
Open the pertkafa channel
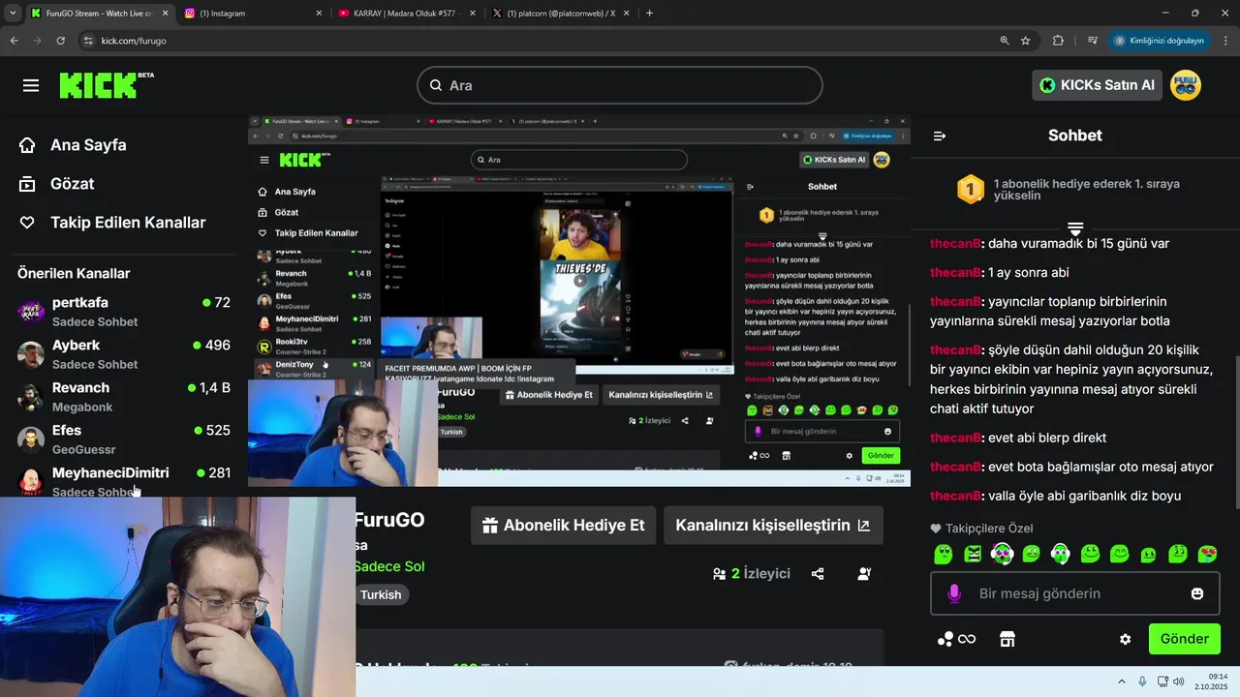coord(124,312)
